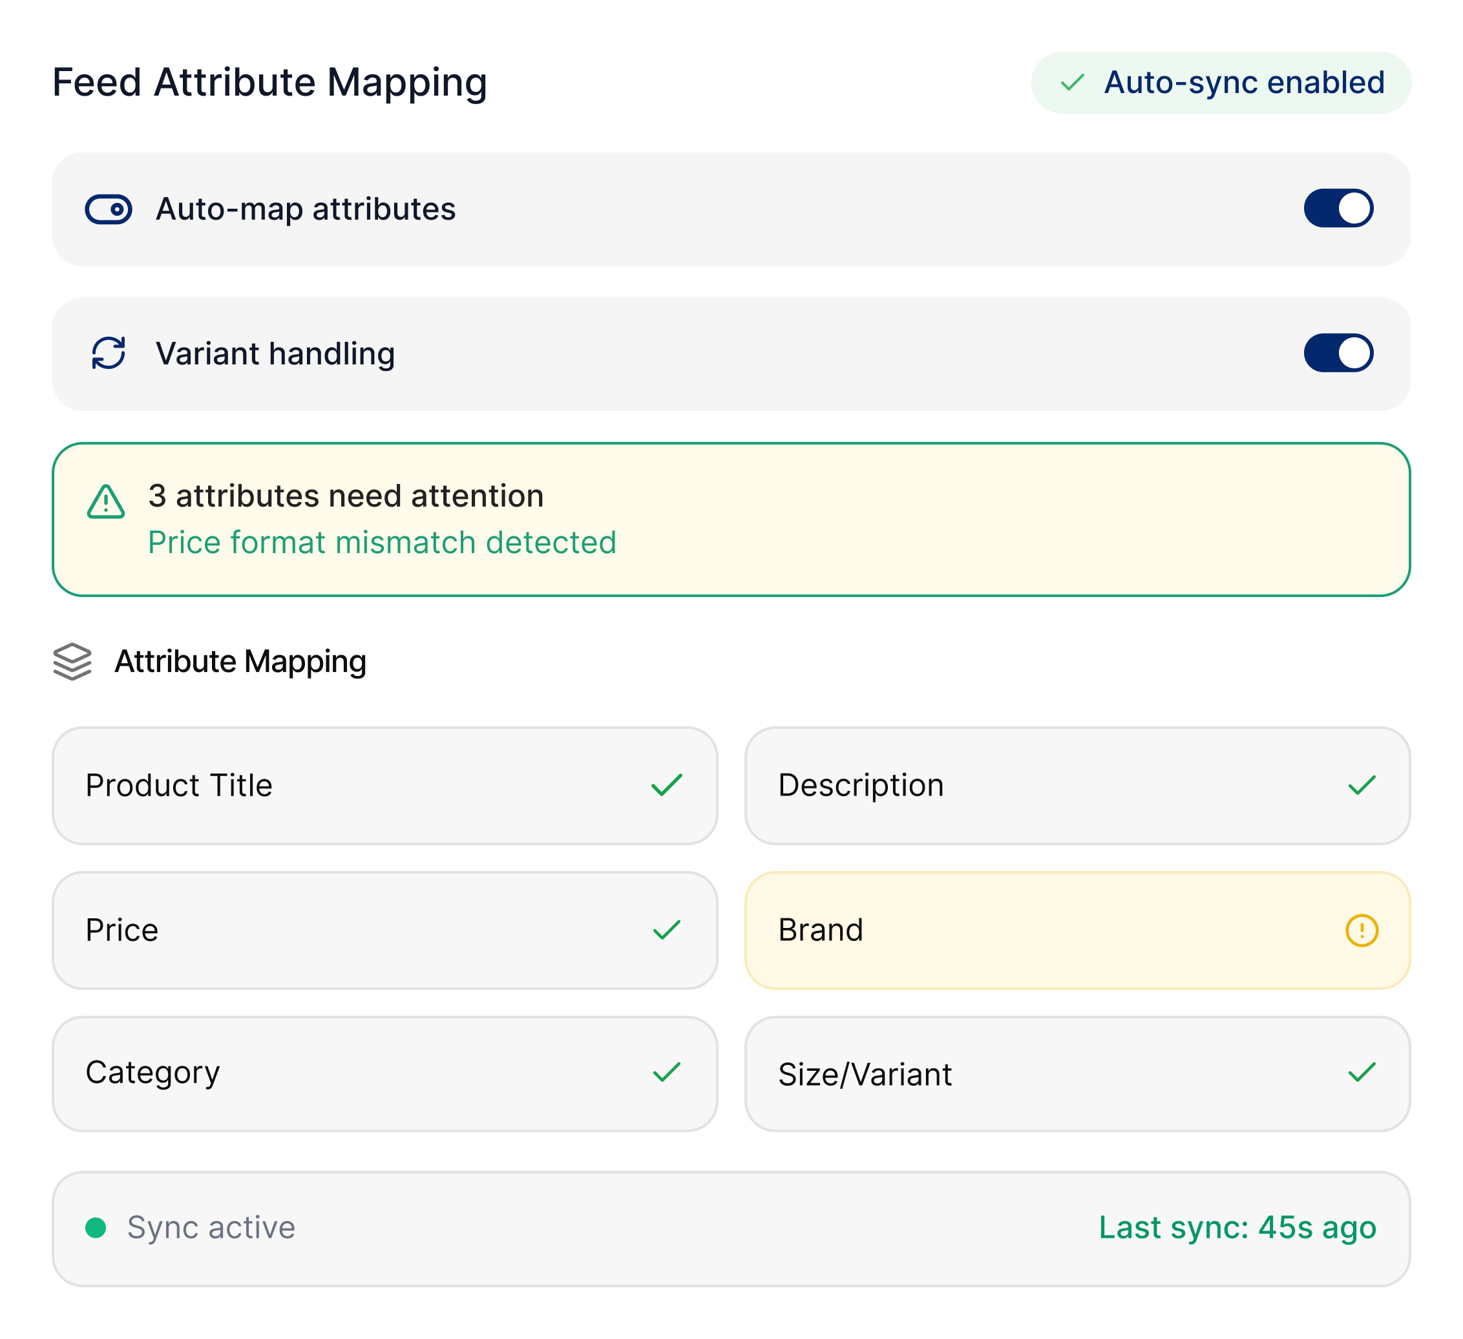1463x1339 pixels.
Task: Disable the Auto-map attributes switch
Action: [x=1338, y=209]
